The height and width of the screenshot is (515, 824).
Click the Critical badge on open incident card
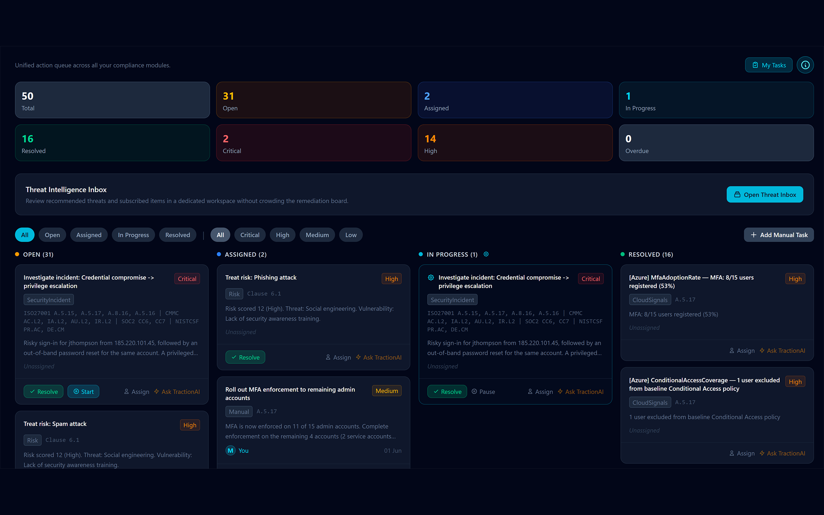187,279
